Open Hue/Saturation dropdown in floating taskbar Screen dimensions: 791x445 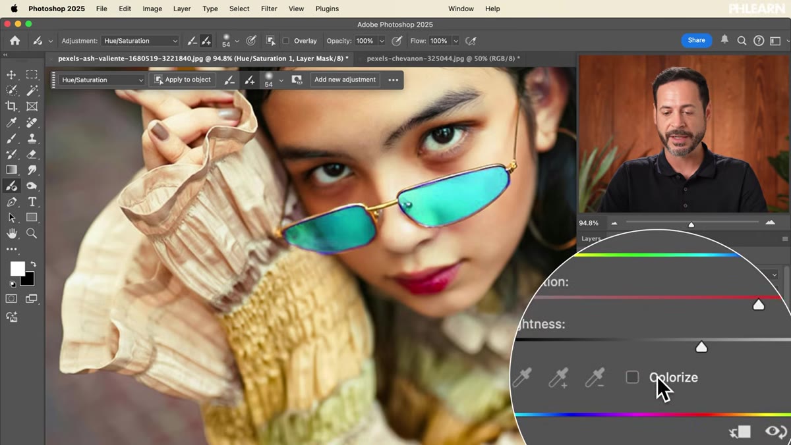[102, 80]
